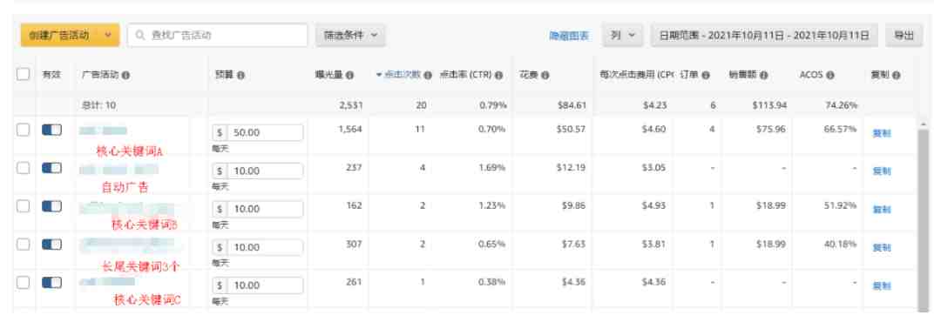The height and width of the screenshot is (322, 941).
Task: Click the 查找广告活动 search field
Action: (x=218, y=36)
